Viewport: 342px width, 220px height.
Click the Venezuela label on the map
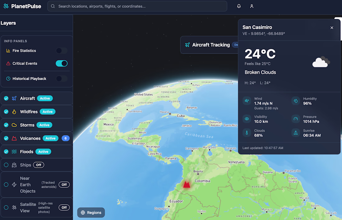point(236,162)
